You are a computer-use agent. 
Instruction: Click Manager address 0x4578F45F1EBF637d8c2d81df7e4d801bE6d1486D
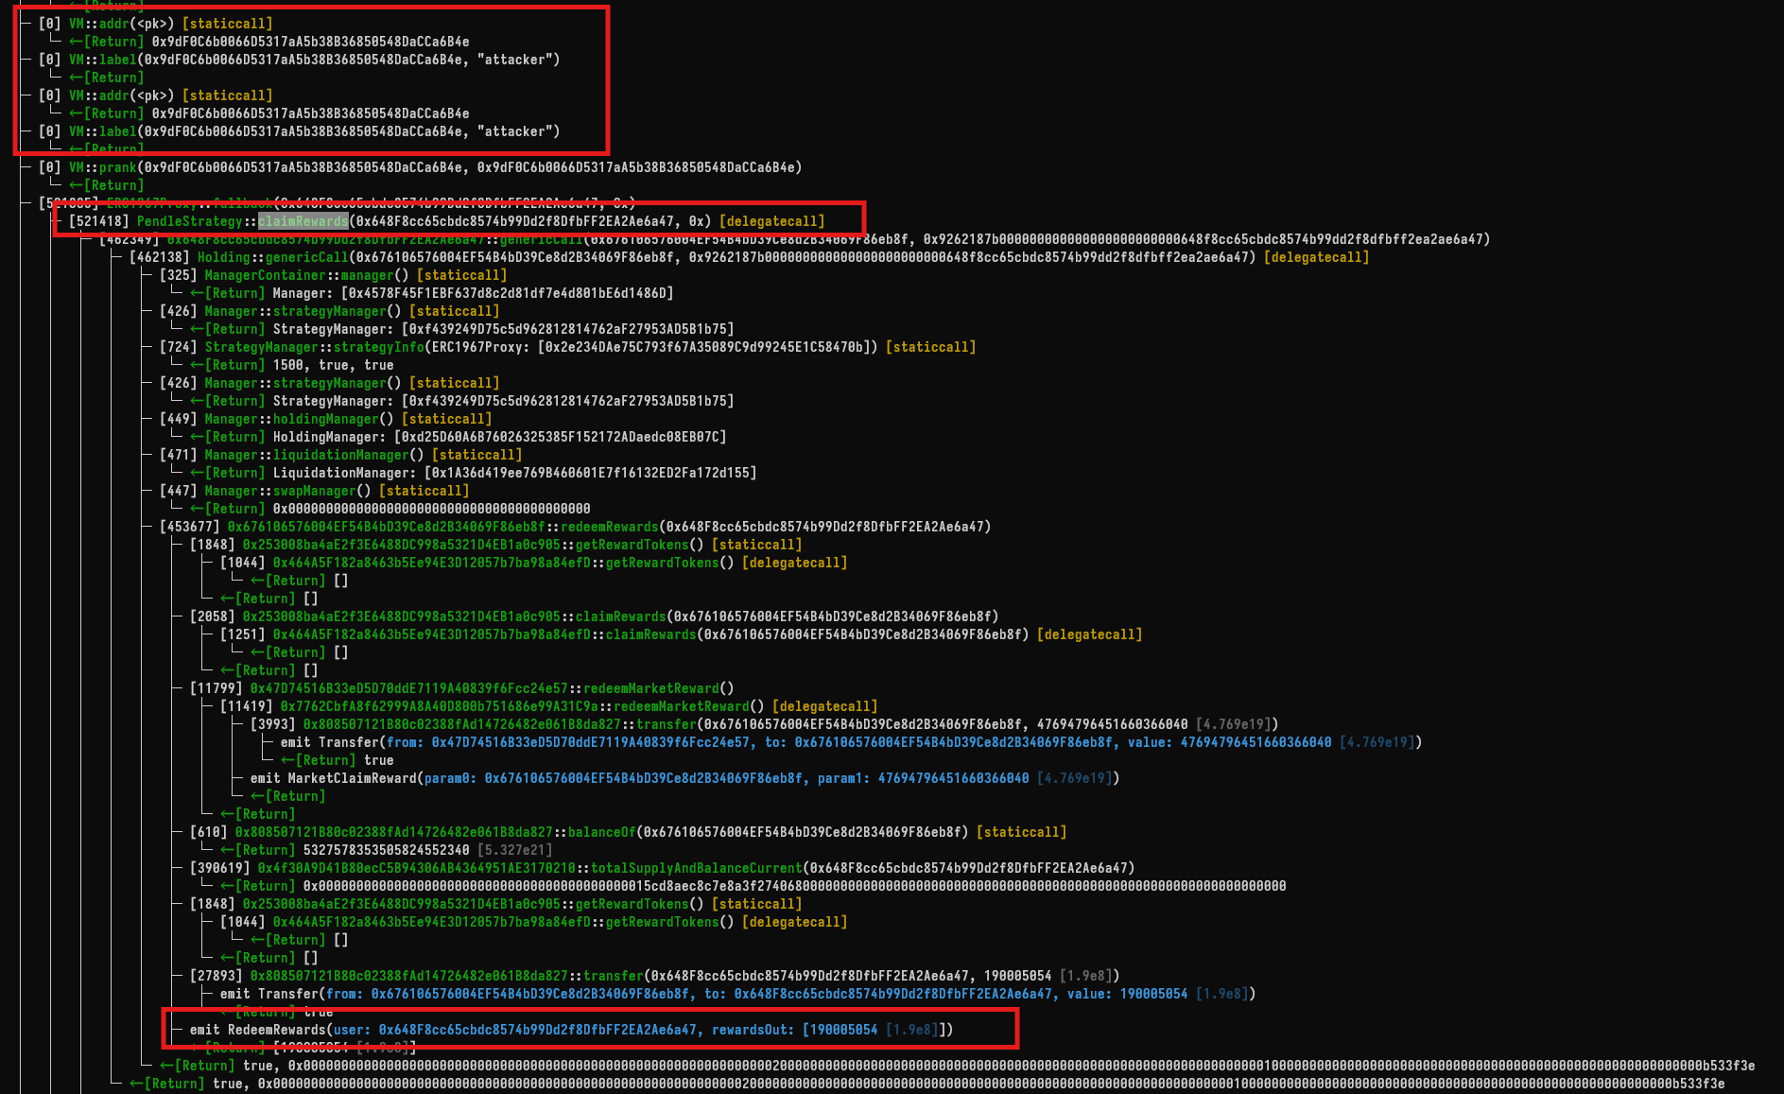(507, 293)
